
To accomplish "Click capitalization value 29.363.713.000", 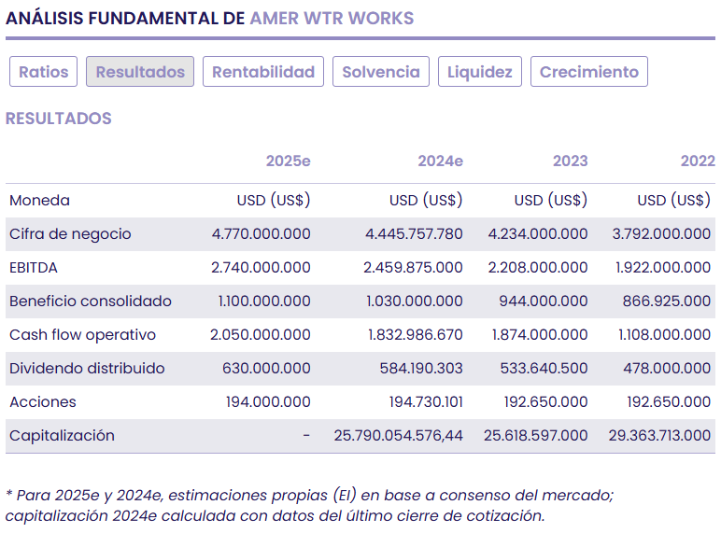I will [x=660, y=435].
